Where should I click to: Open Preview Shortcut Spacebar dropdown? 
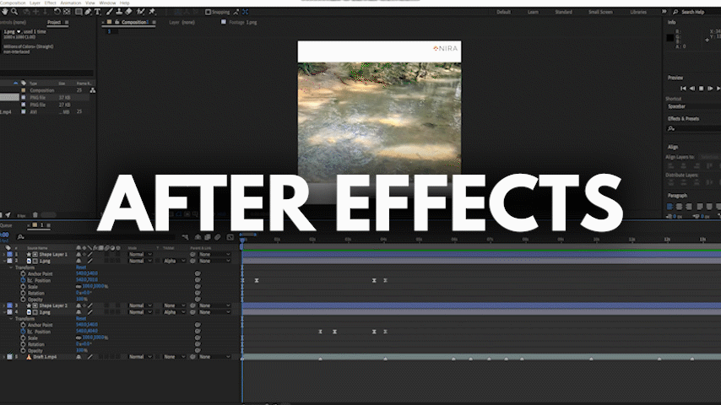[693, 106]
